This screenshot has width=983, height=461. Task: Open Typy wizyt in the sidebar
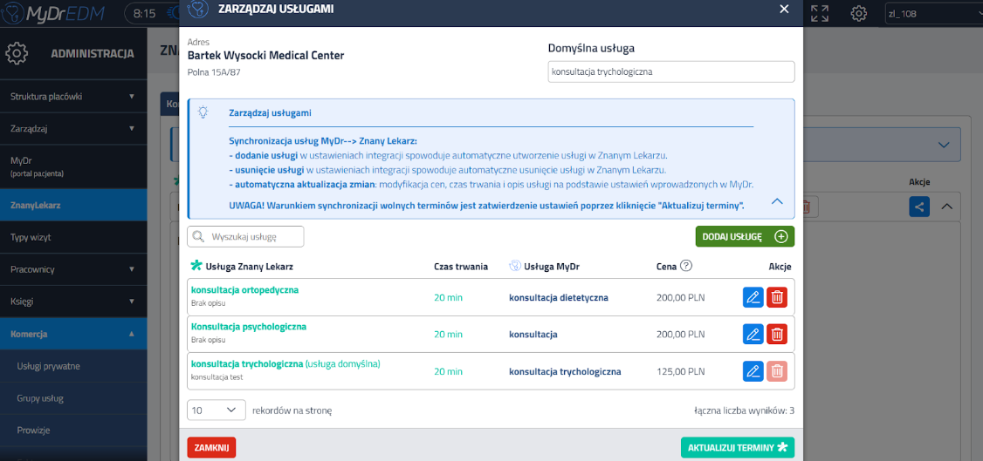coord(73,237)
